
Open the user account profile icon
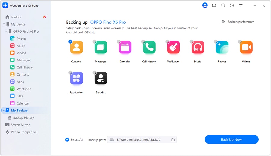point(205,5)
